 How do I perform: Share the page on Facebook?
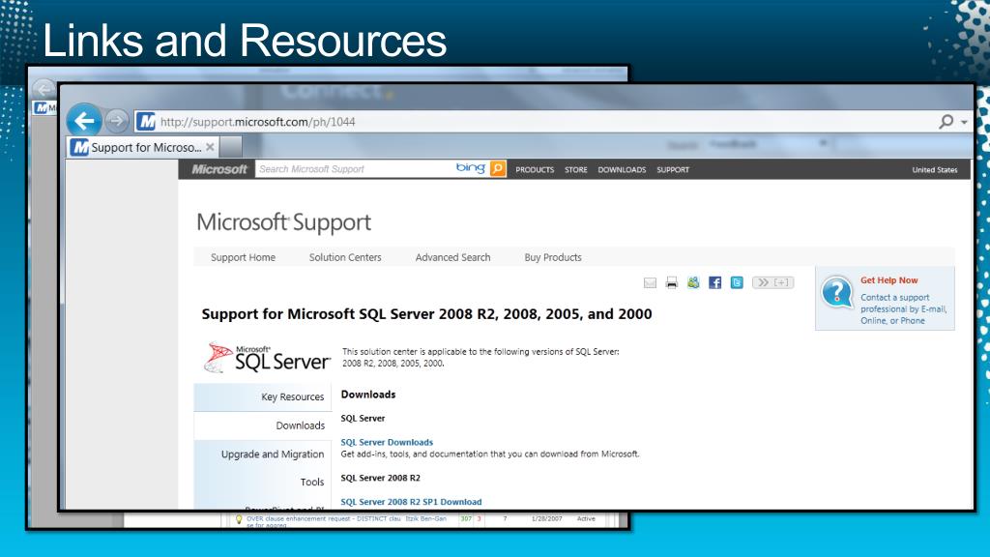point(714,282)
